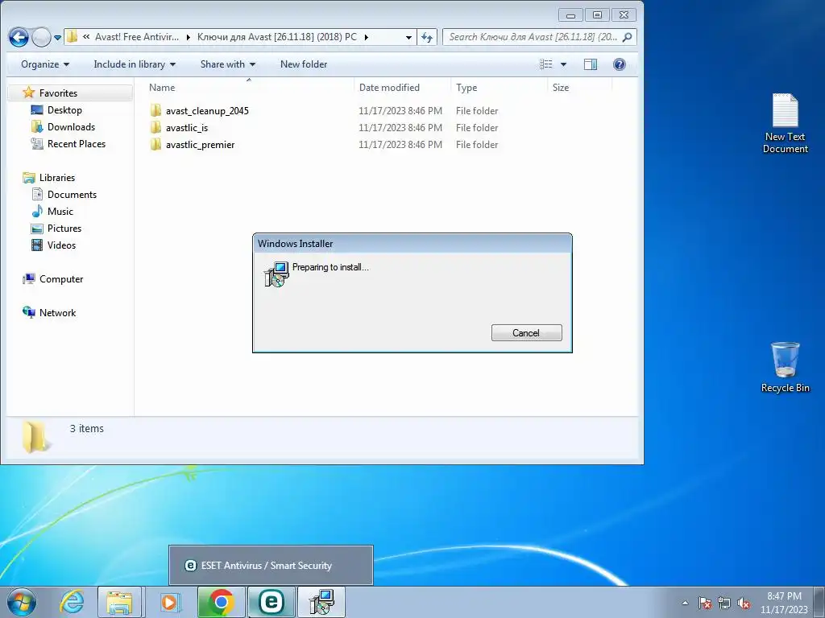
Task: Open the Organize menu
Action: click(45, 64)
